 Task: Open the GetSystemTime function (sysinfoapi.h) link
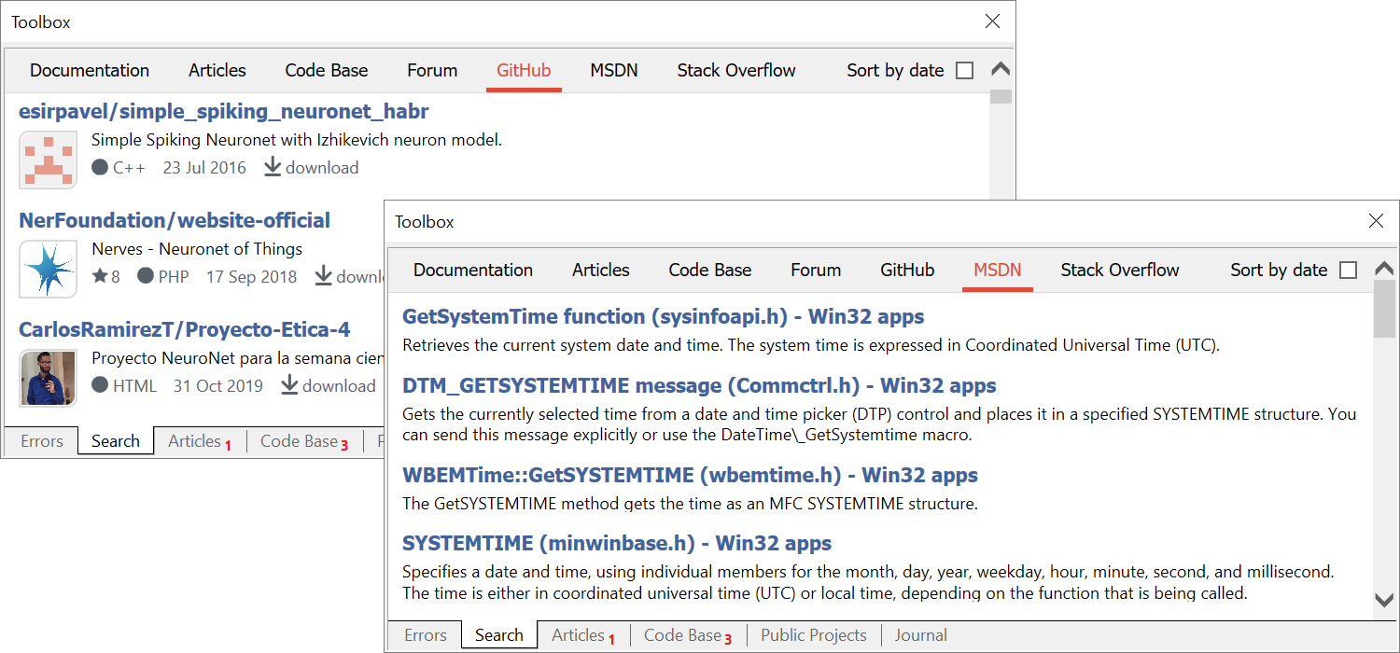coord(663,317)
